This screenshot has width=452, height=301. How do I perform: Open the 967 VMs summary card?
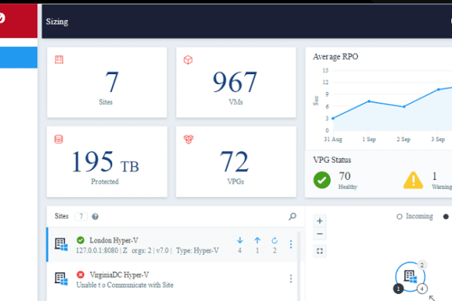pyautogui.click(x=236, y=83)
